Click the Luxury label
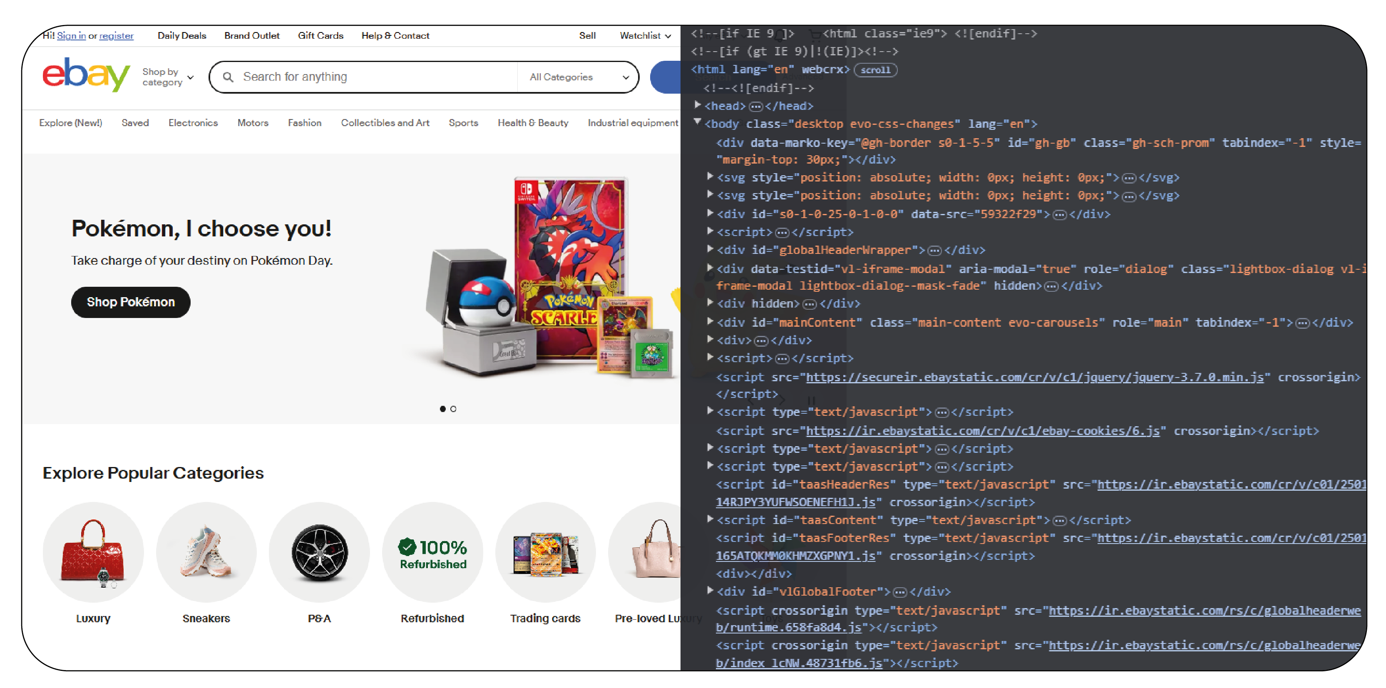1386x688 pixels. click(x=93, y=618)
